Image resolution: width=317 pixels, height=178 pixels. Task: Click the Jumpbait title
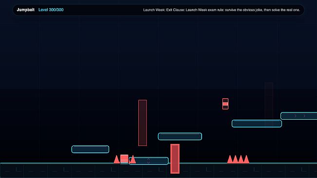[26, 10]
